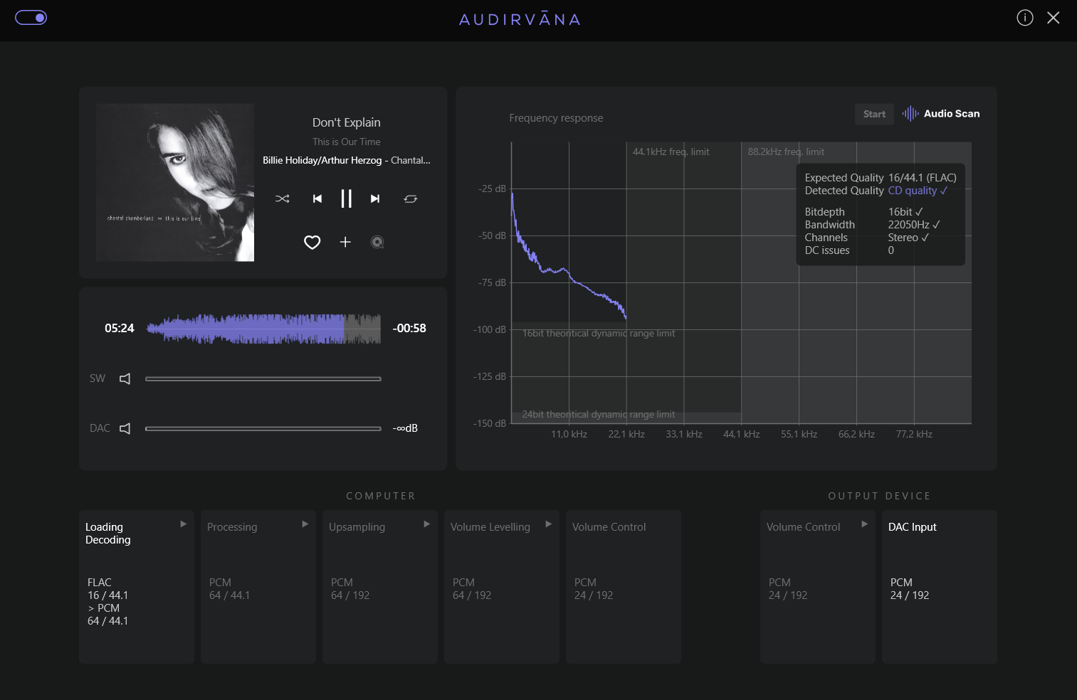Skip to previous track

point(317,198)
